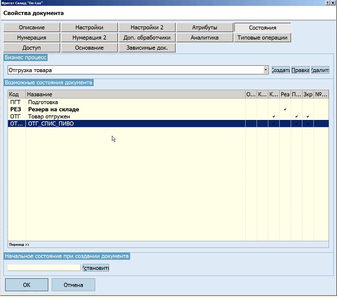Click the Удалить button
The width and height of the screenshot is (337, 298).
coord(320,70)
